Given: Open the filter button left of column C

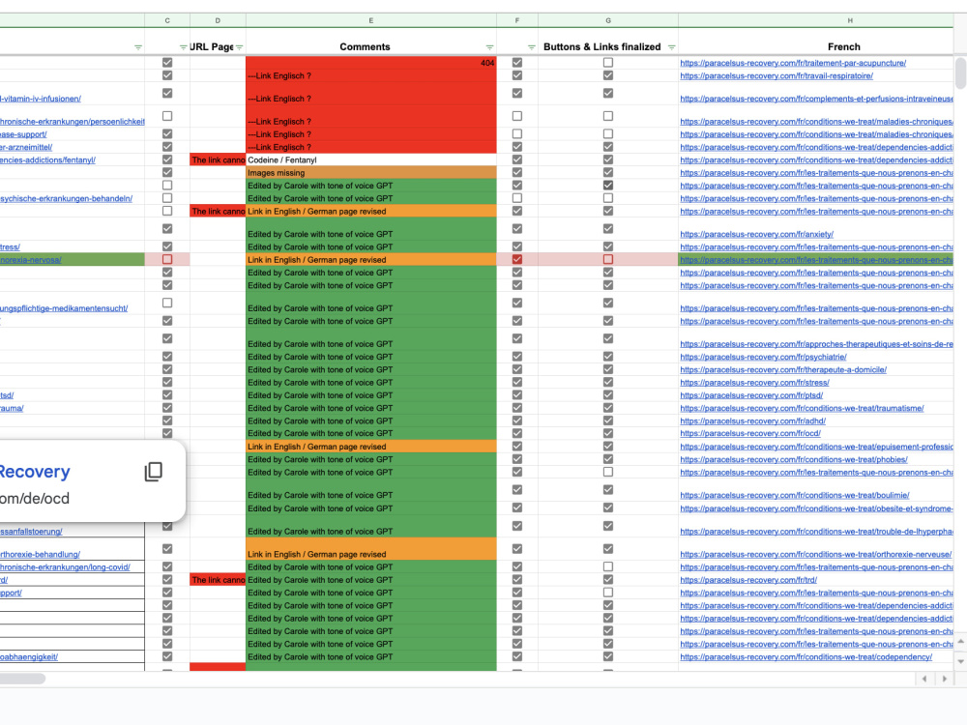Looking at the screenshot, I should (x=138, y=47).
